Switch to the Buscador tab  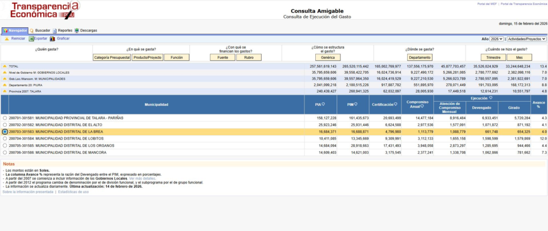40,30
